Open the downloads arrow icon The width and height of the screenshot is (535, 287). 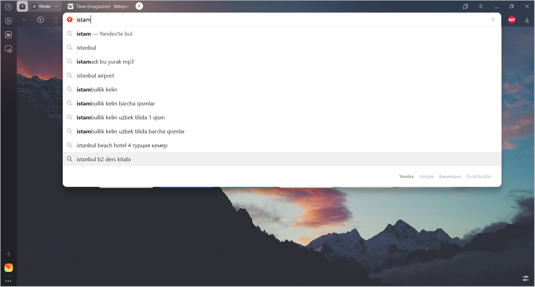tap(527, 20)
